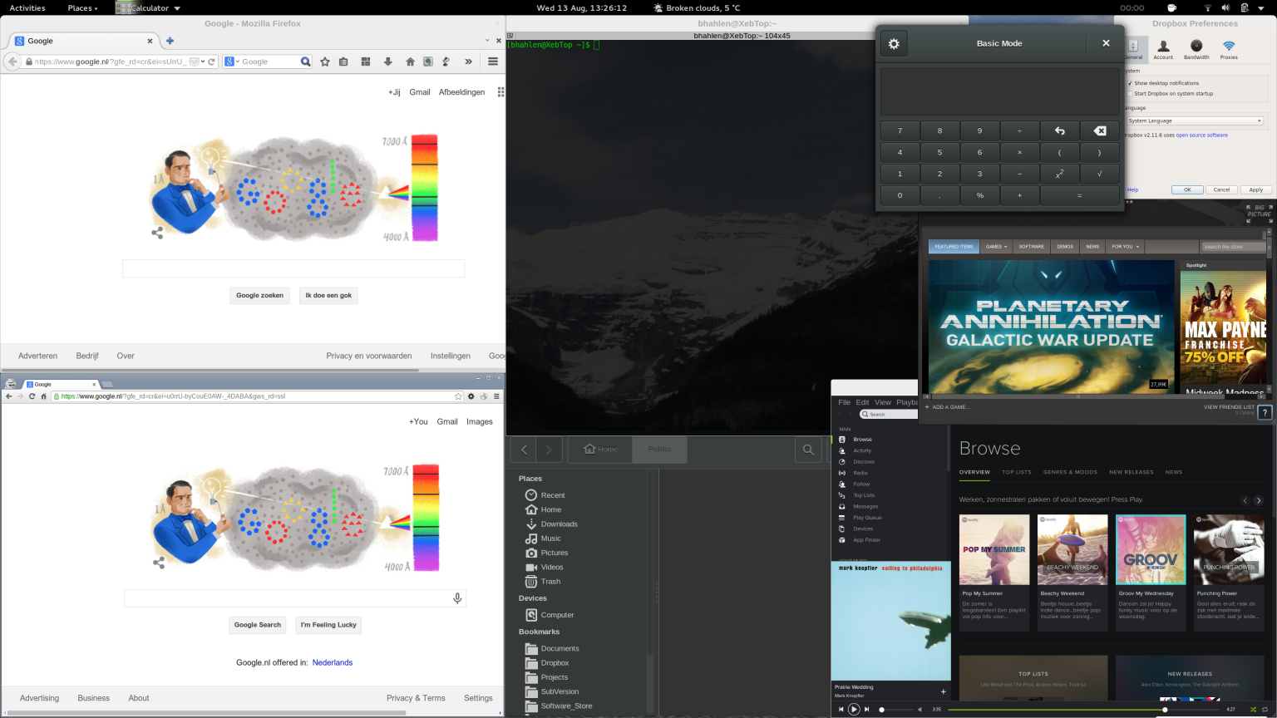The width and height of the screenshot is (1277, 718).
Task: Play the current Spotify track
Action: point(854,710)
